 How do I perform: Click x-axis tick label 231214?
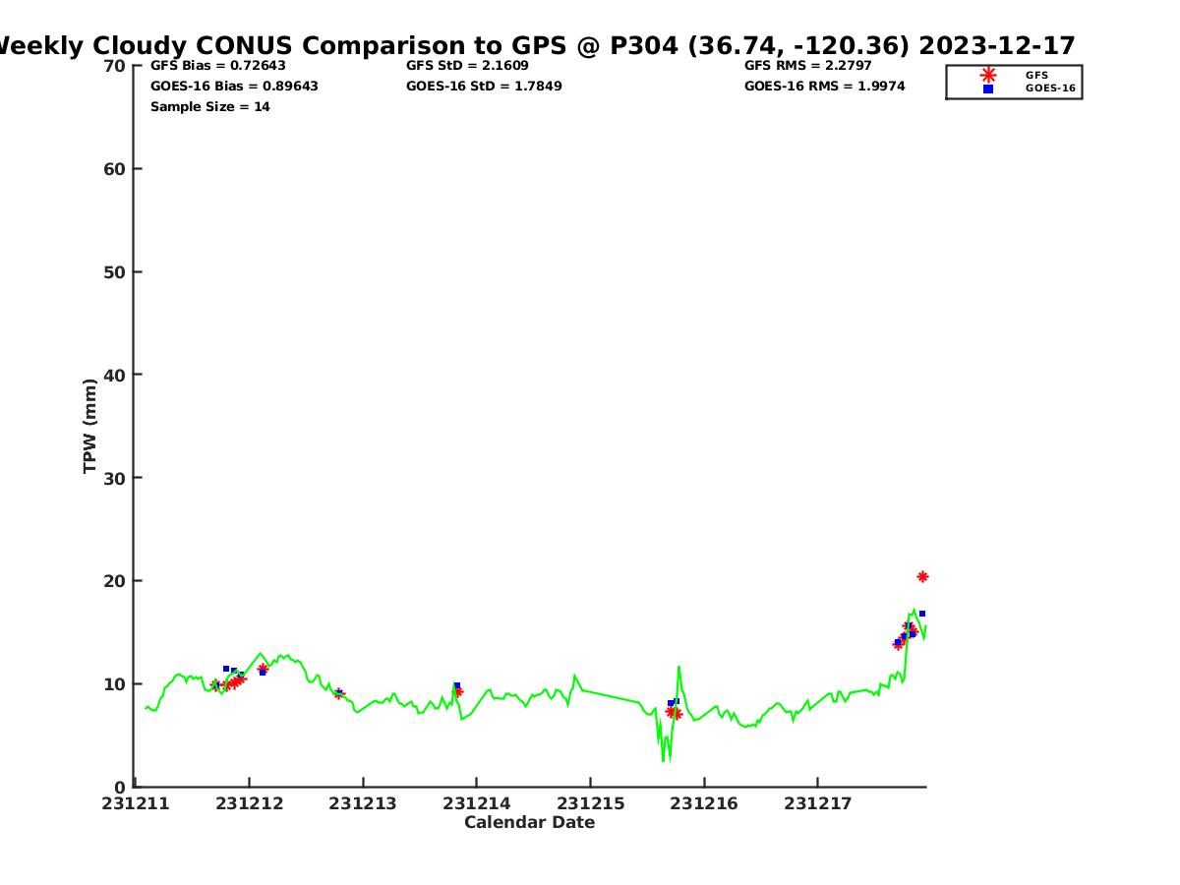click(477, 803)
